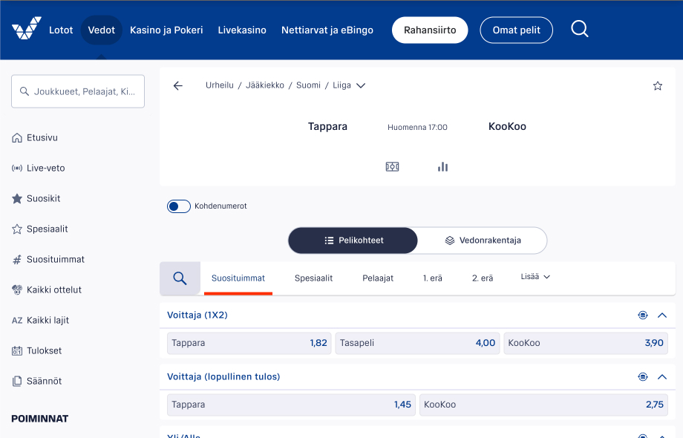This screenshot has height=438, width=683.
Task: Open Live-veto in sidebar
Action: (x=39, y=168)
